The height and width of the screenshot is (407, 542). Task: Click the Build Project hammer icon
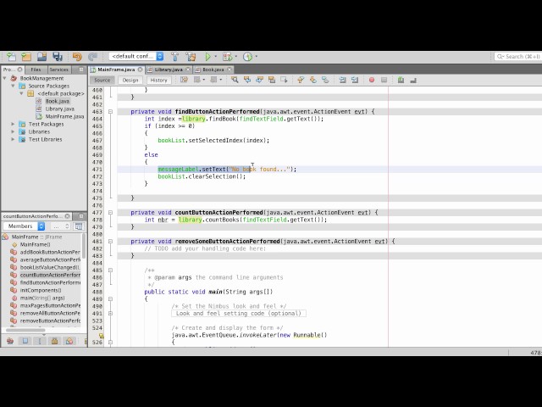coord(175,57)
